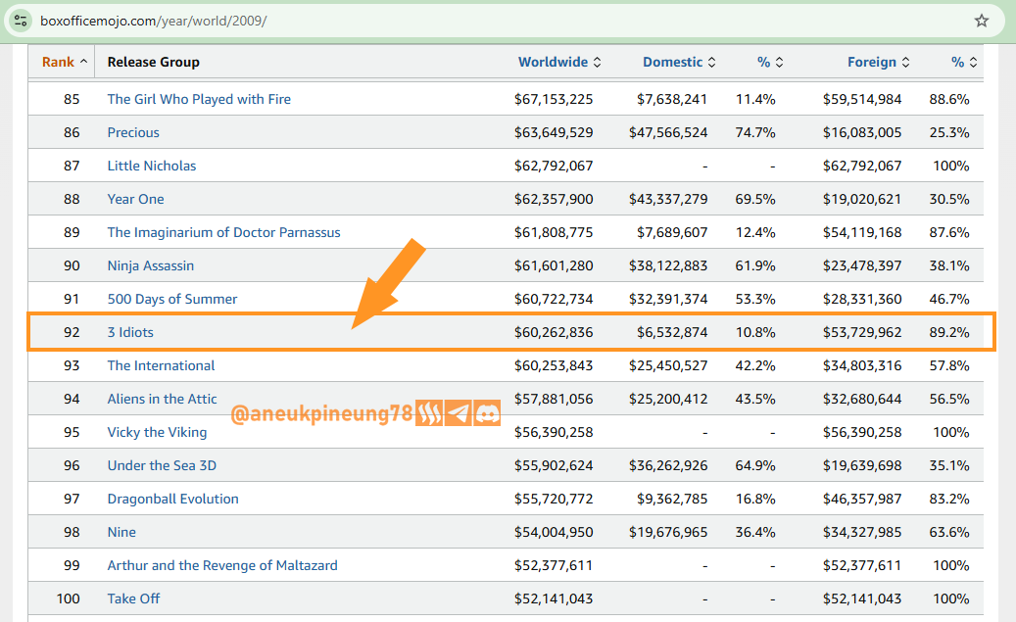Open the Little Nicholas link
This screenshot has height=622, width=1016.
152,166
